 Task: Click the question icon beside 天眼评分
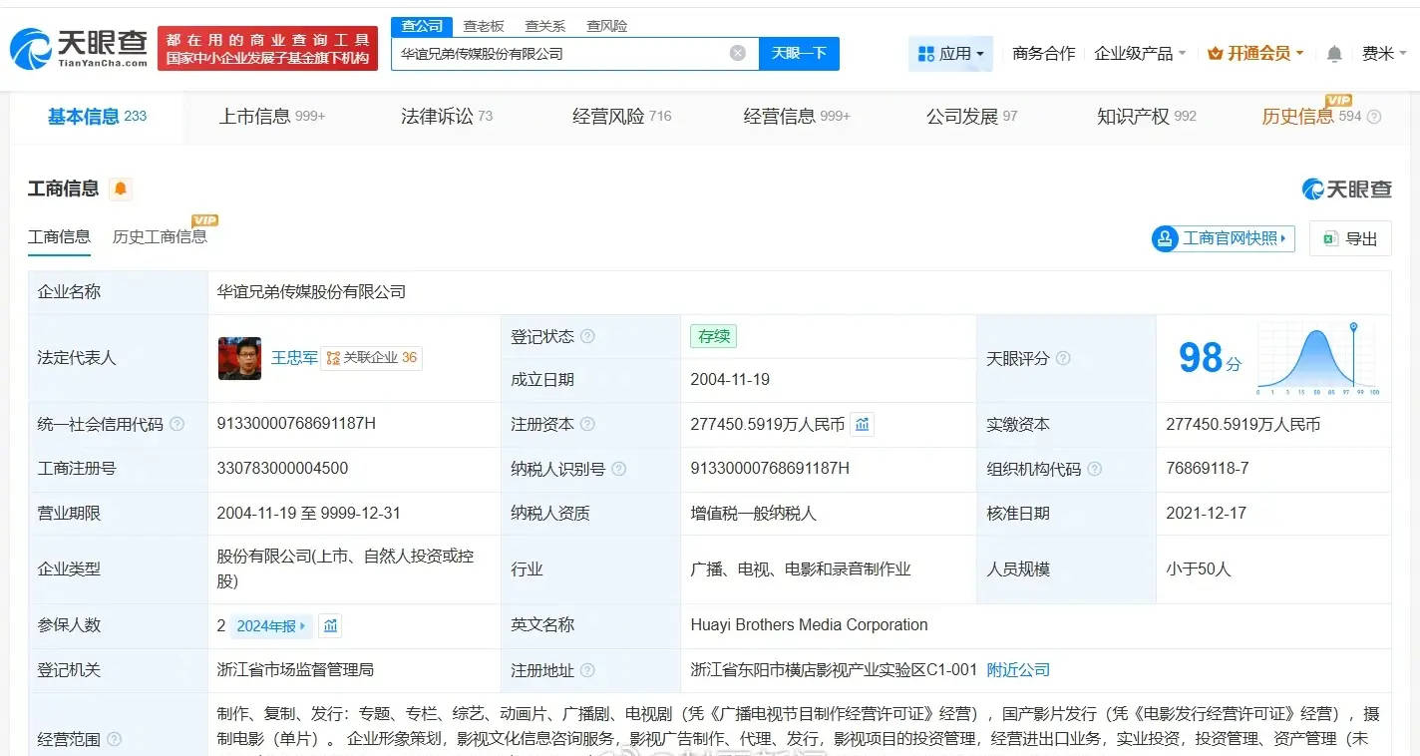(x=1063, y=358)
